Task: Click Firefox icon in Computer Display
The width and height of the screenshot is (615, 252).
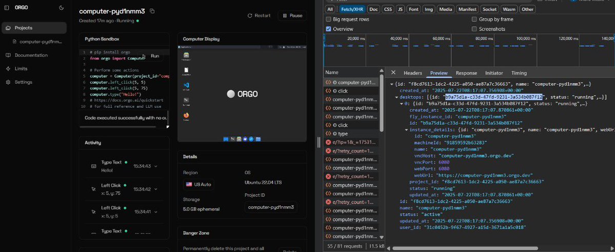Action: (x=186, y=116)
